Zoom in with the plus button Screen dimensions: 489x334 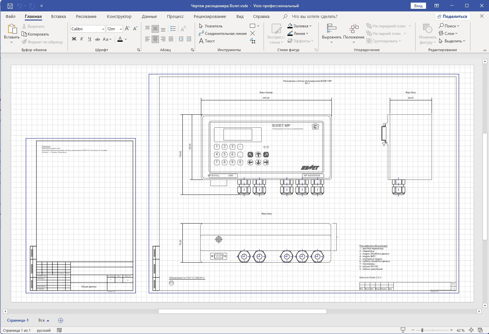coord(451,330)
